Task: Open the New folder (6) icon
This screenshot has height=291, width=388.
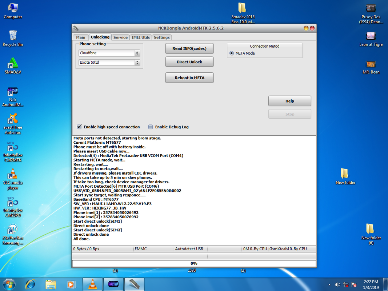Action: tap(371, 234)
